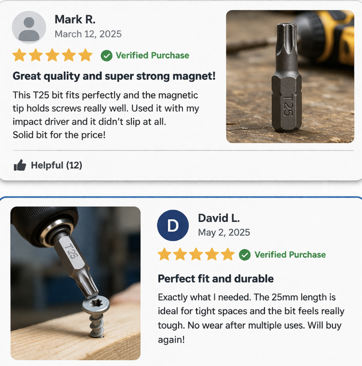
Task: Click first star of David L.'s rating
Action: coord(164,254)
